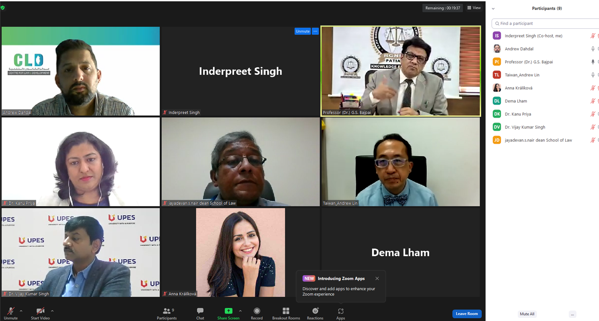The image size is (599, 321).
Task: Toggle the Participants panel from the toolbar
Action: [167, 313]
